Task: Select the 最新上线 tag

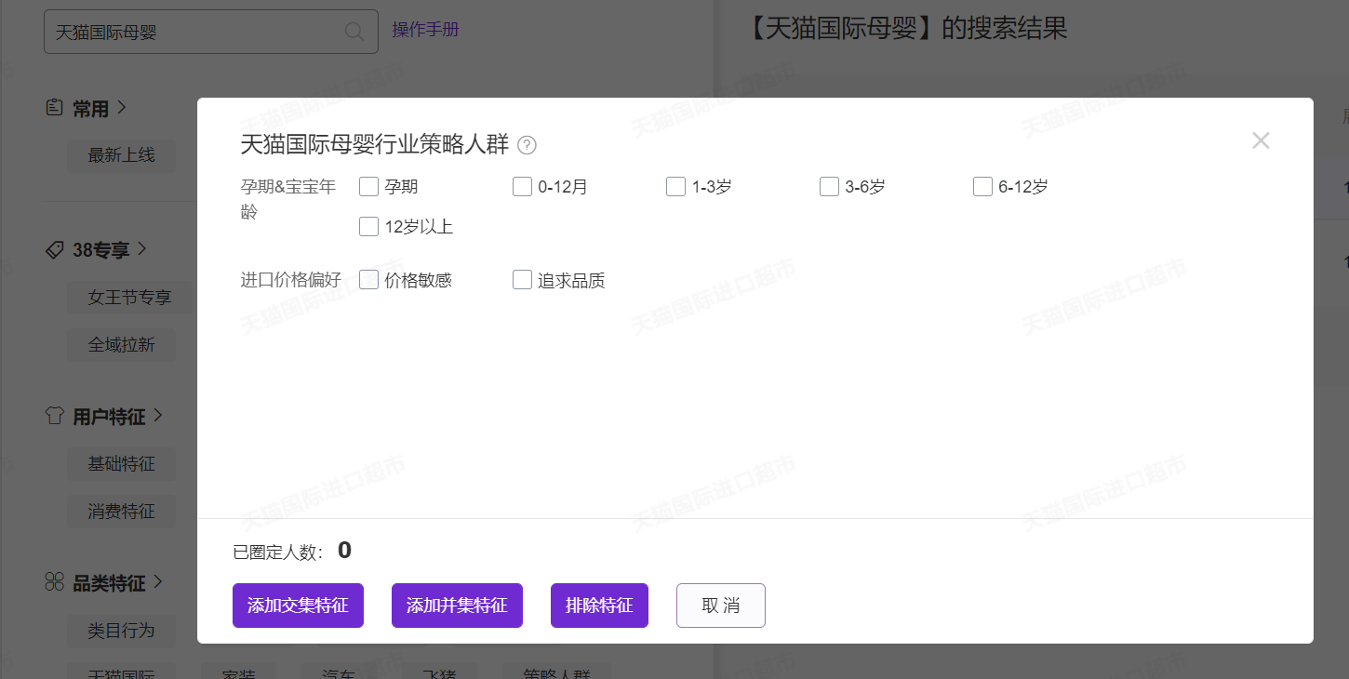Action: (x=121, y=154)
